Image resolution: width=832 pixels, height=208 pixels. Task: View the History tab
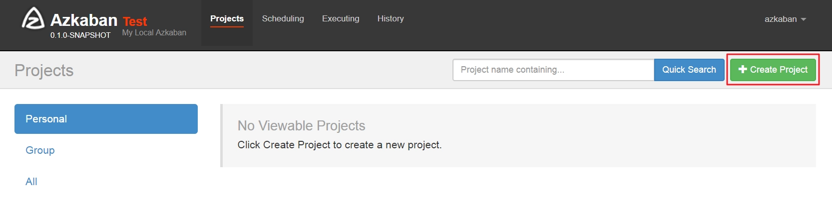click(391, 19)
